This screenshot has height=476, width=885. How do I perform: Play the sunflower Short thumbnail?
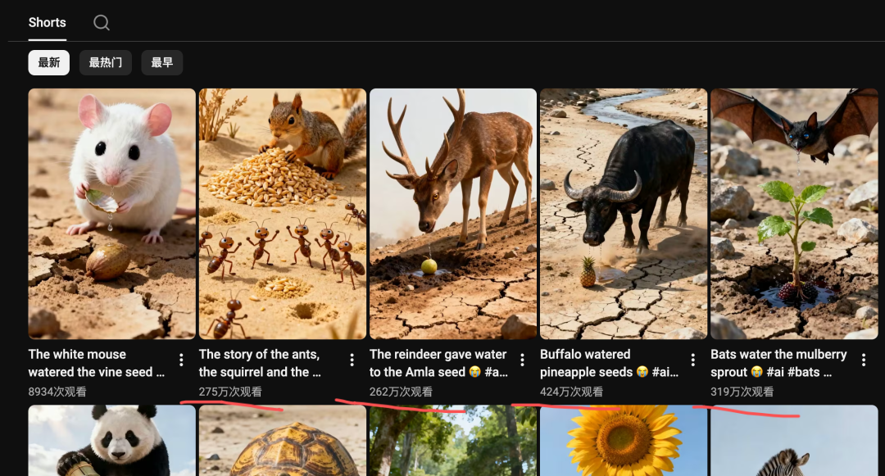[624, 441]
